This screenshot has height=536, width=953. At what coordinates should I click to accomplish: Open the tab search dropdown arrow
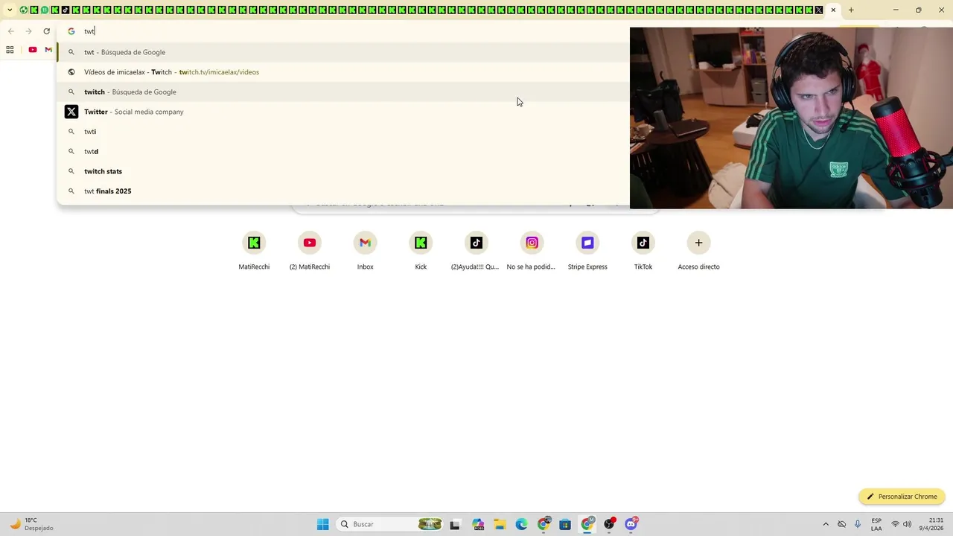click(x=10, y=10)
